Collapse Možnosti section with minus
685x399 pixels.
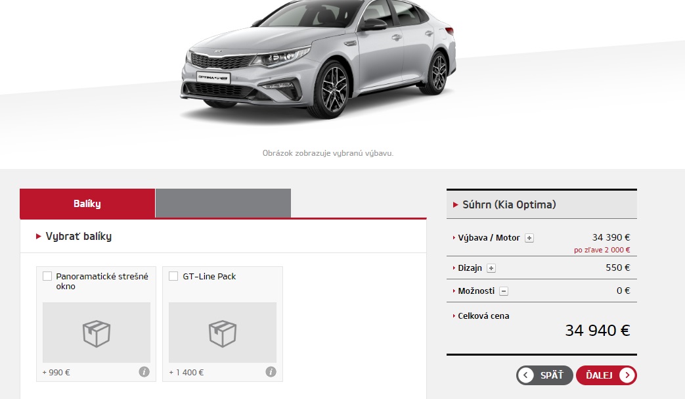coord(504,291)
